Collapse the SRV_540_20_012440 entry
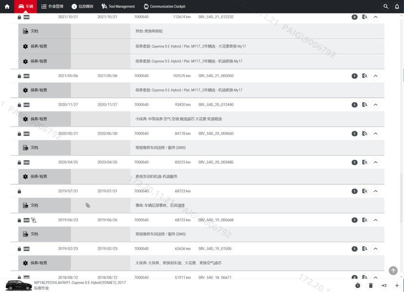Screen dimensions: 404x292 point(376,105)
